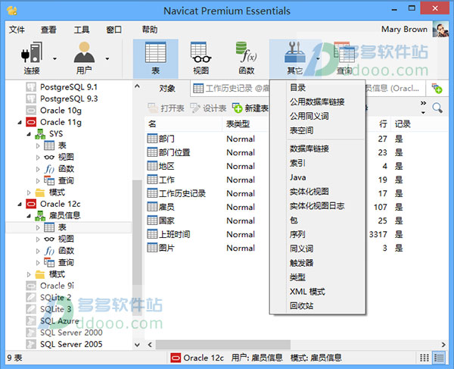Choose 表空间 from the dropdown menu

pos(301,130)
